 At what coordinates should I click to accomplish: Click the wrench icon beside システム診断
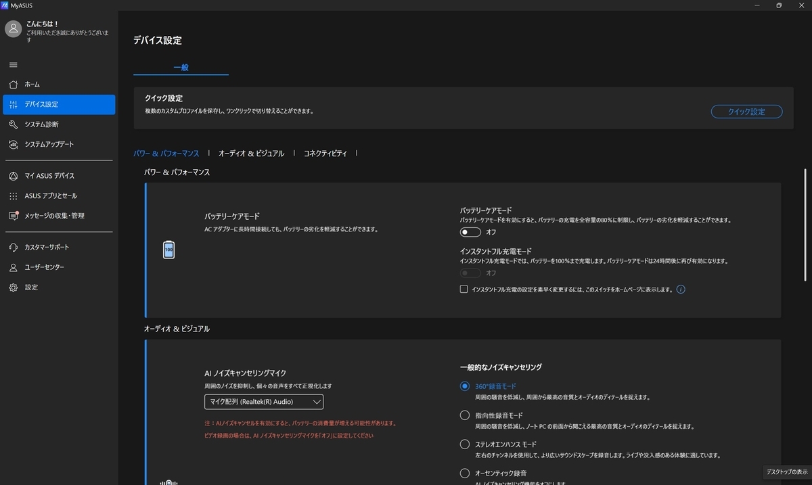point(13,124)
